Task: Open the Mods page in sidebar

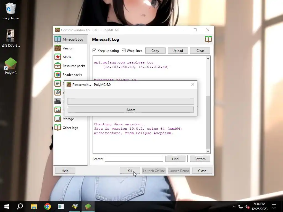Action: (x=70, y=57)
